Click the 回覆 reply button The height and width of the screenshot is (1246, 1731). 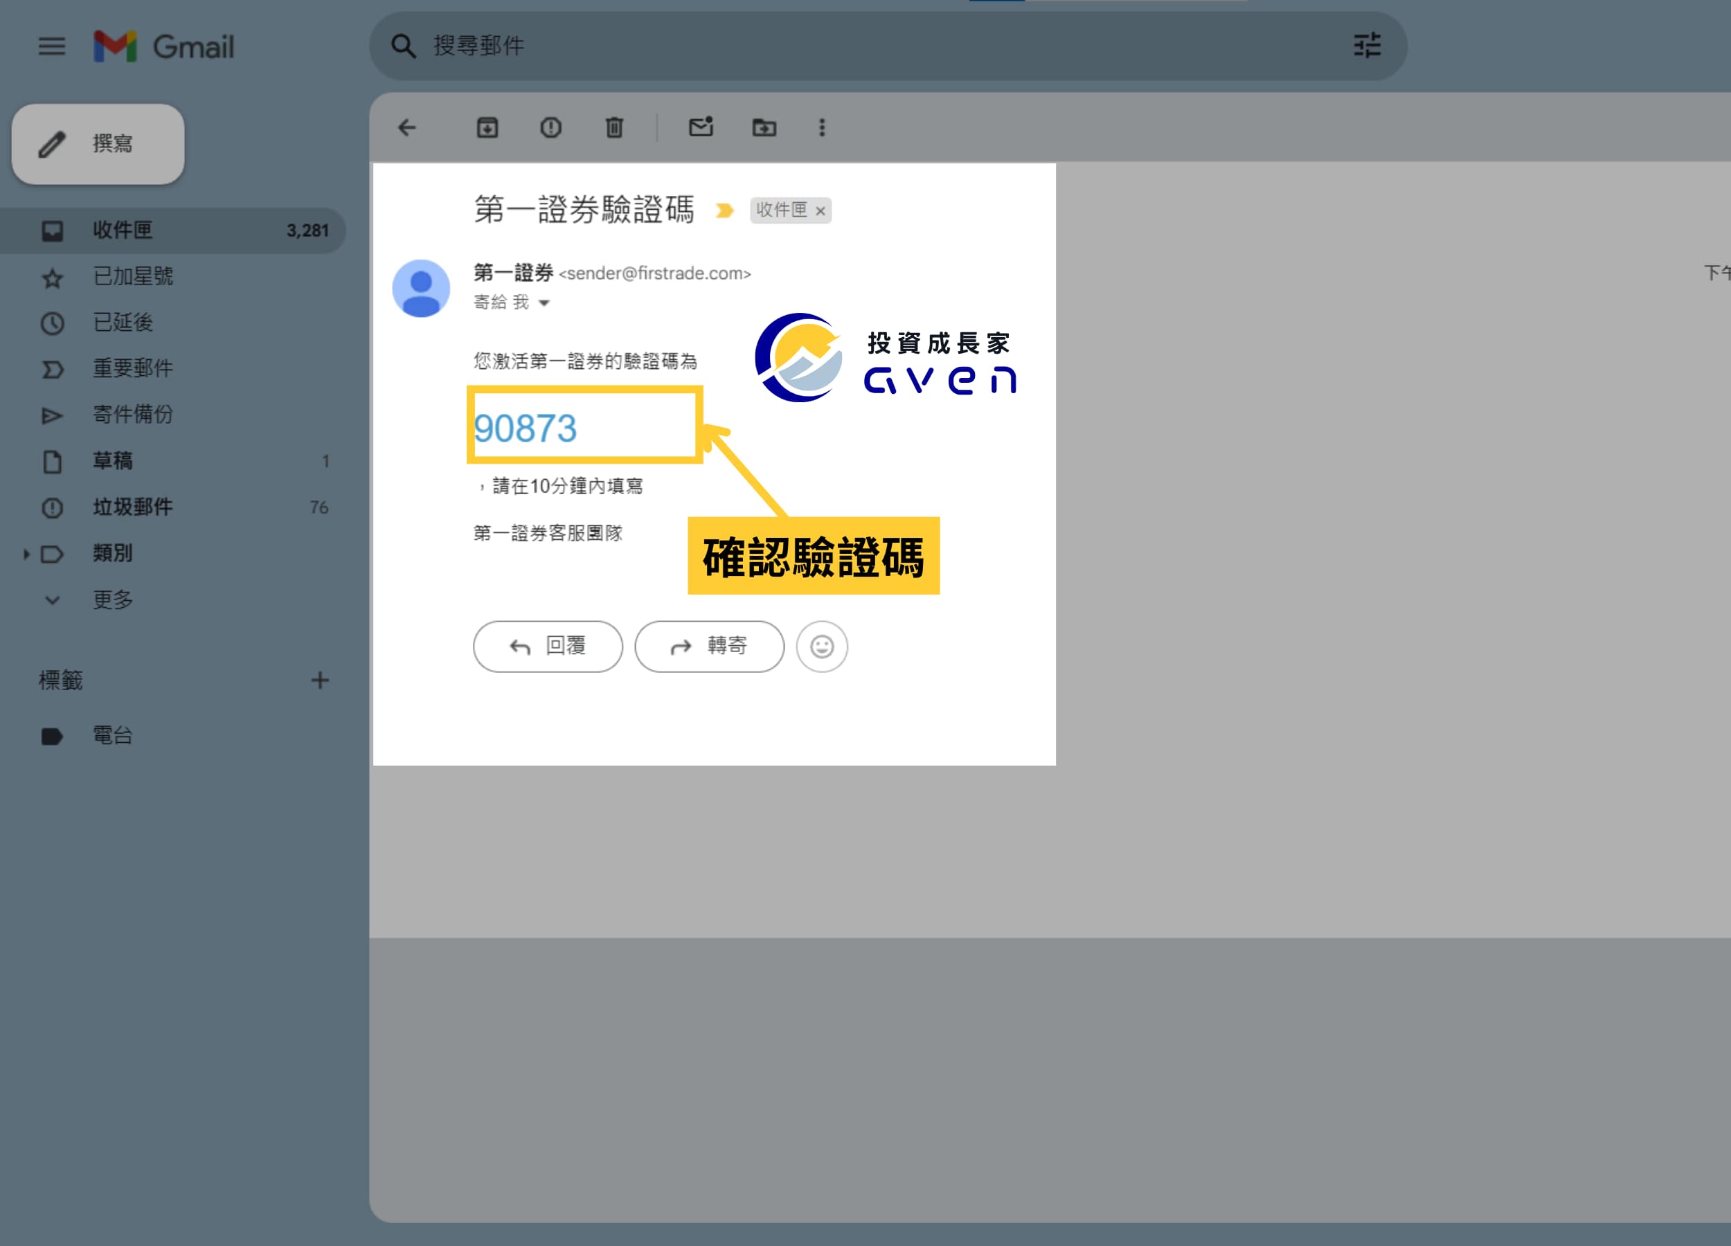point(548,647)
